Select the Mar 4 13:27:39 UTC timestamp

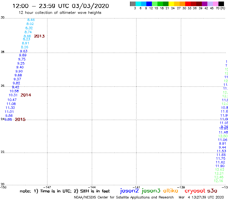pos(201,197)
